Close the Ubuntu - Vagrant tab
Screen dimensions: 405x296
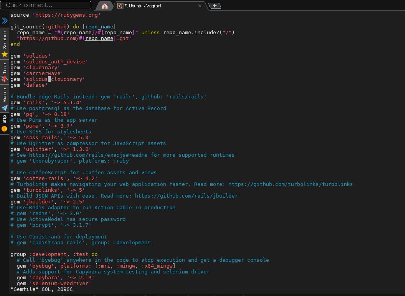tap(200, 5)
